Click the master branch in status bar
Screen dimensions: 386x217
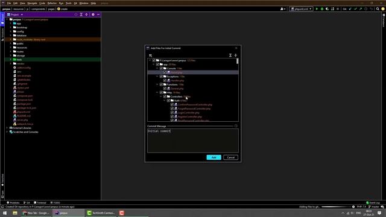374,207
